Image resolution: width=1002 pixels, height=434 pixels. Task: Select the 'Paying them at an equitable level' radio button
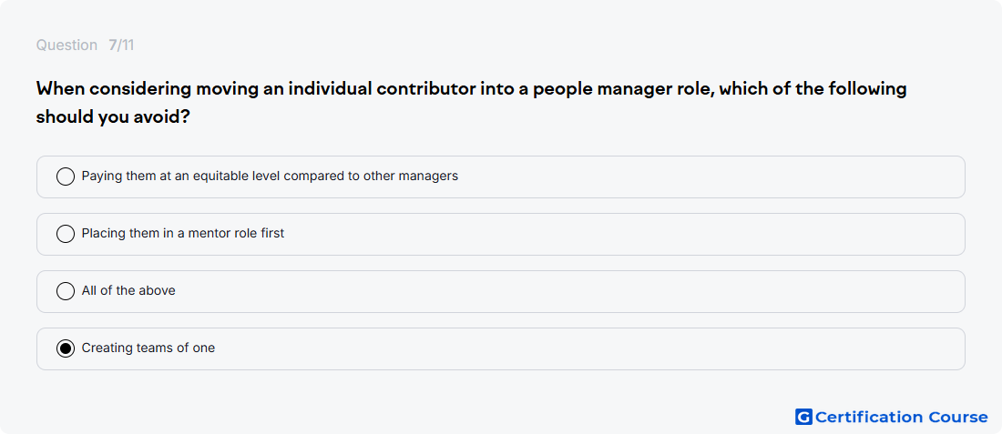(x=66, y=177)
